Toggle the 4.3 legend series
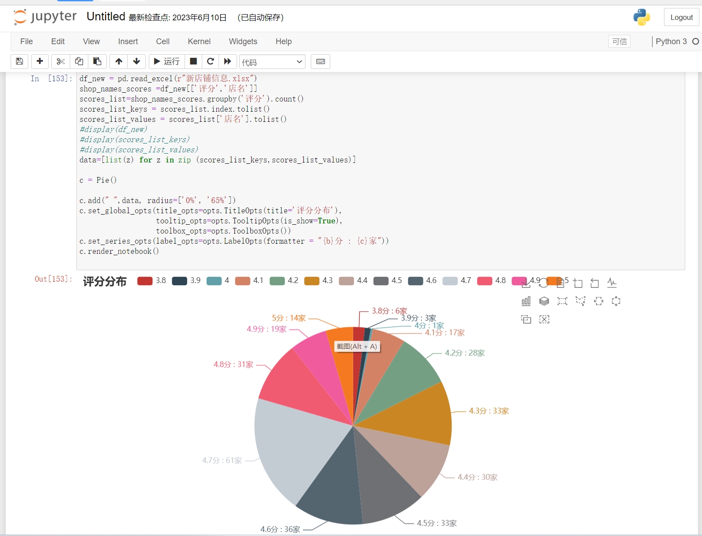 [318, 281]
